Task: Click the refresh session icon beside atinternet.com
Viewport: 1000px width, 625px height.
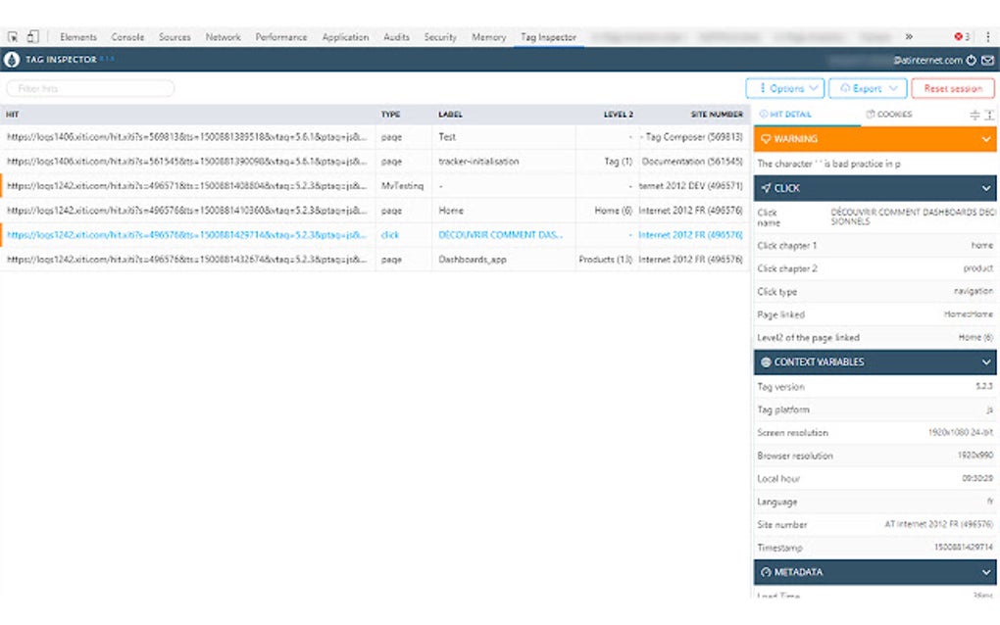Action: [971, 59]
